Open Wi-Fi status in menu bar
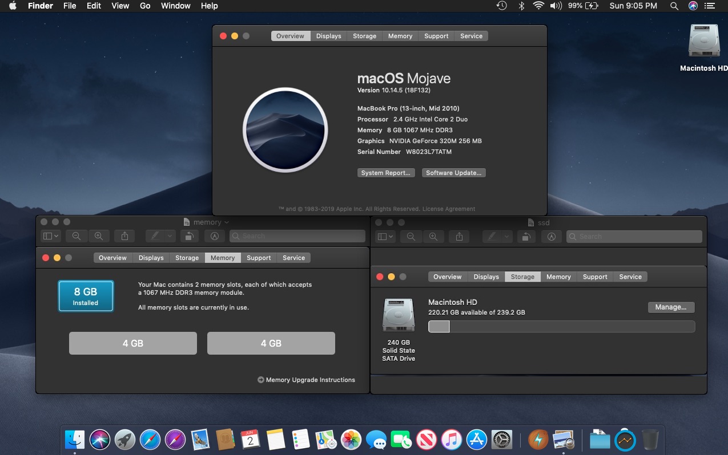This screenshot has height=455, width=728. (538, 6)
